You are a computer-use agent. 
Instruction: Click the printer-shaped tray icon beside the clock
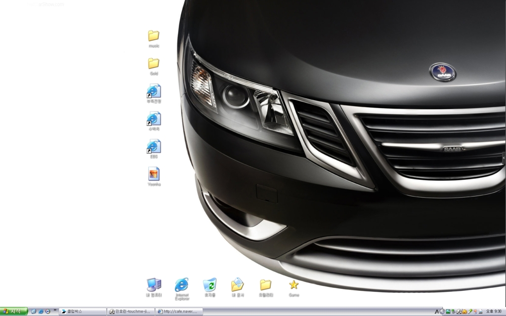point(480,312)
